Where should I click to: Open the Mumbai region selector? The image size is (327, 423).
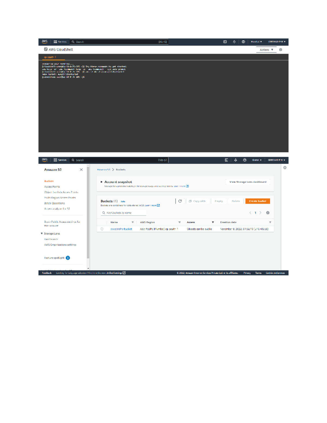256,42
